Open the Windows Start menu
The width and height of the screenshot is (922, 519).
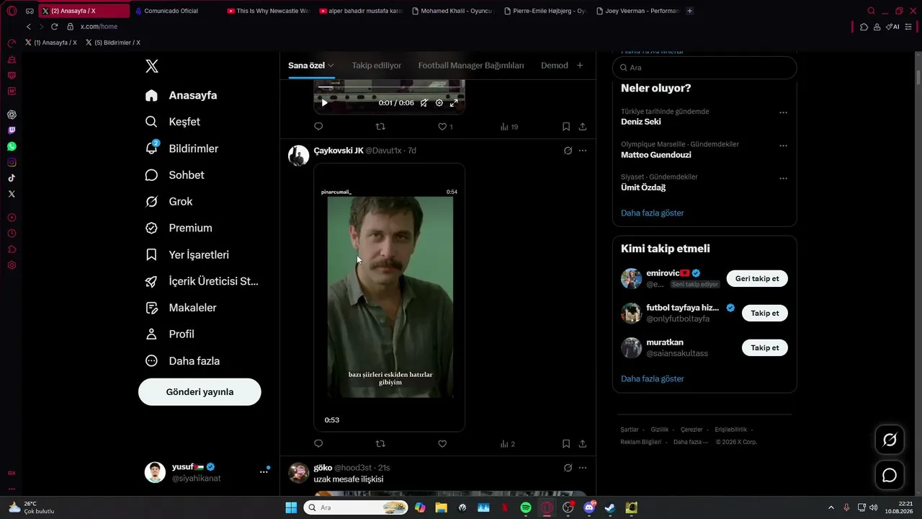coord(291,507)
